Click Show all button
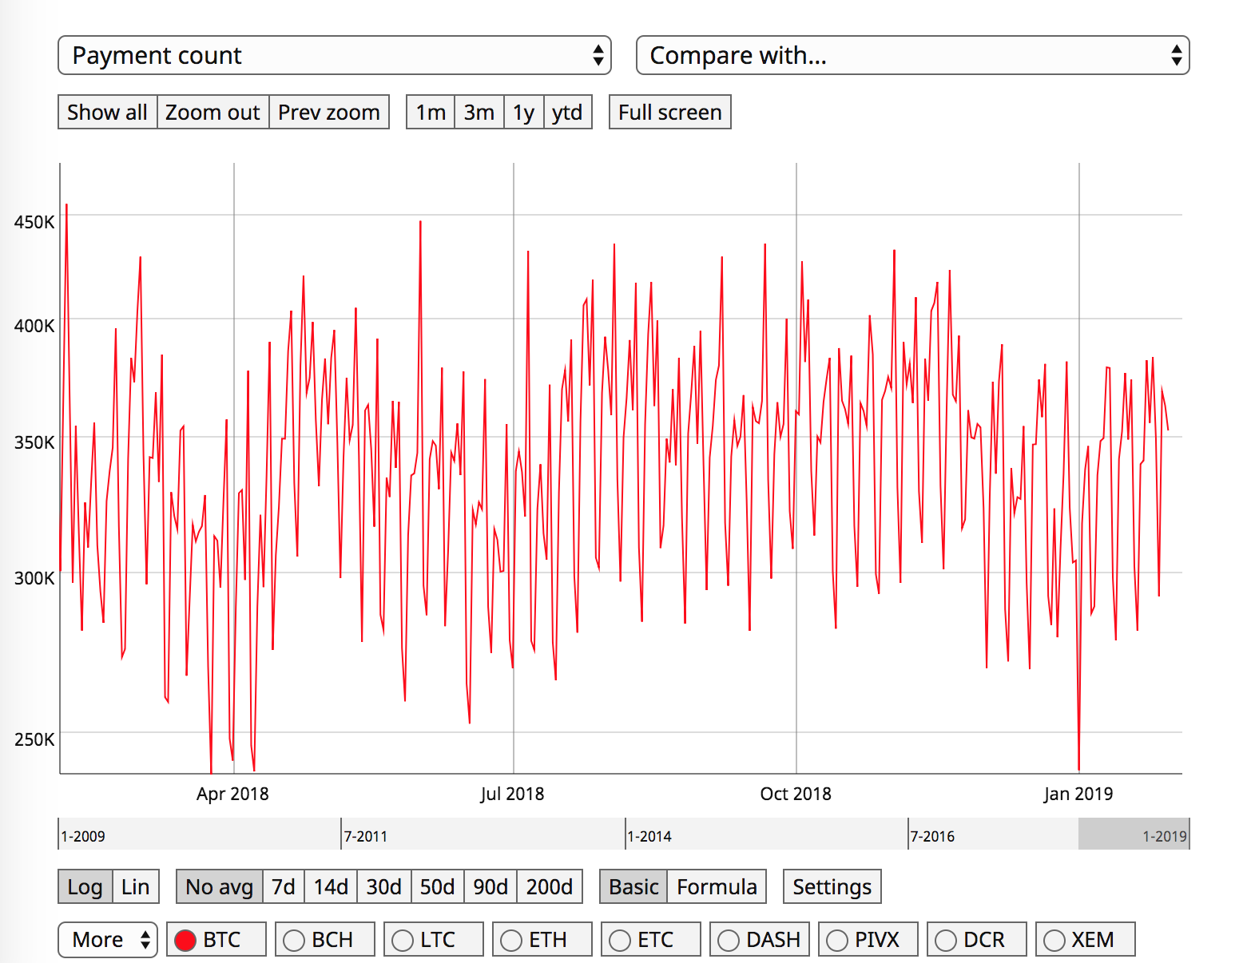Image resolution: width=1251 pixels, height=963 pixels. pos(107,112)
